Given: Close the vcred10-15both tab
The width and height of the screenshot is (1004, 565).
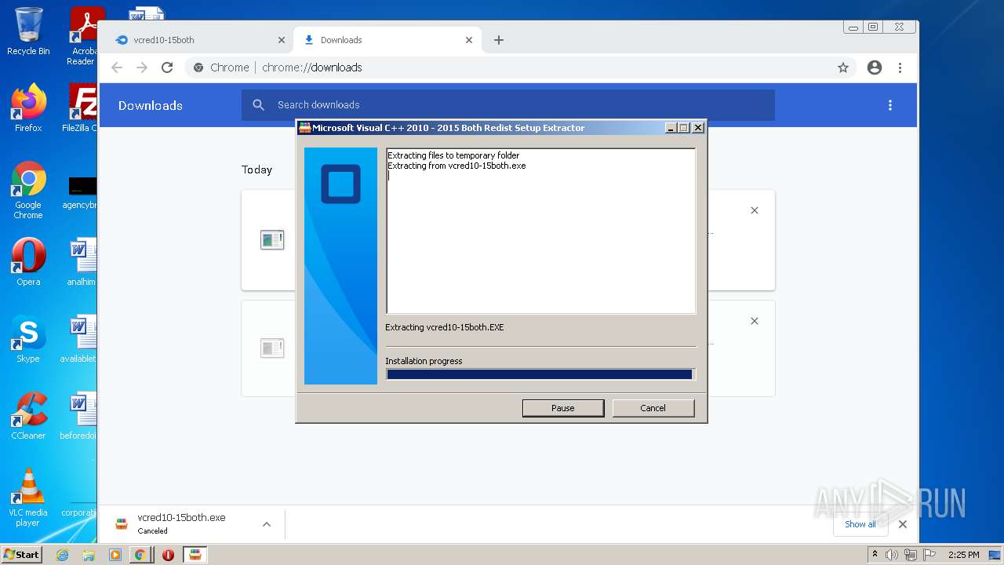Looking at the screenshot, I should (x=282, y=40).
